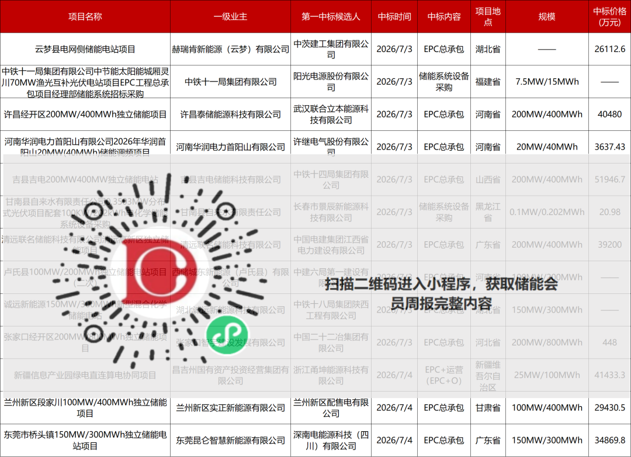The image size is (631, 457).
Task: Click the faded '新疆维吾尔自治区' location cell
Action: click(x=488, y=375)
